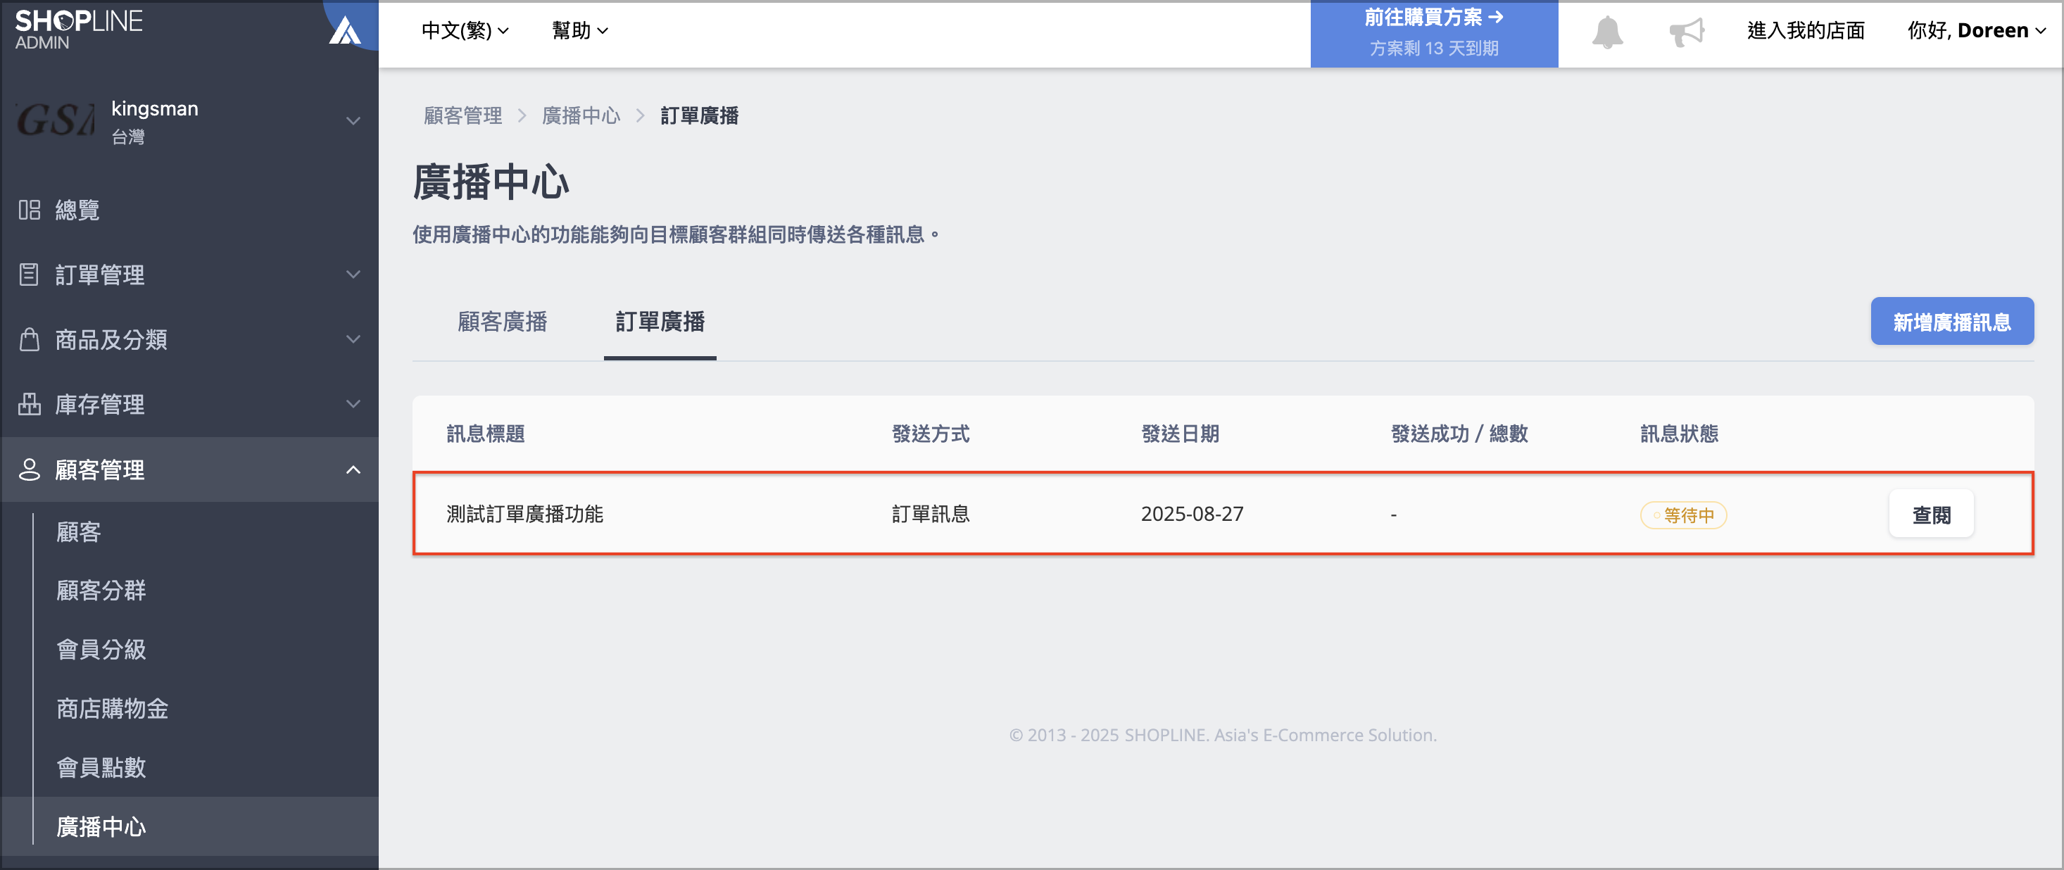Open the 你好, Doreen account dropdown
This screenshot has width=2064, height=870.
(x=1976, y=31)
